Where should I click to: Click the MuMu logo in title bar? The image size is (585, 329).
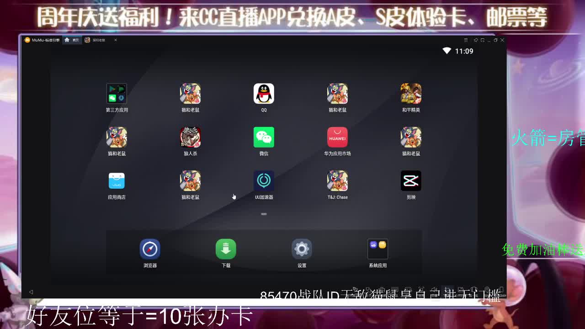click(27, 40)
